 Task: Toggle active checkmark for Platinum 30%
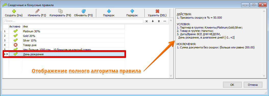click(16, 31)
